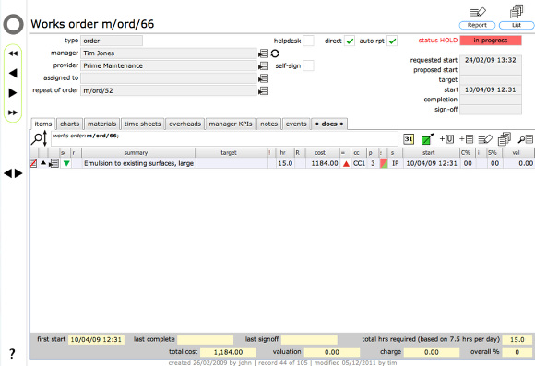535x366 pixels.
Task: Click the provider field Prime Maintenance
Action: 169,65
